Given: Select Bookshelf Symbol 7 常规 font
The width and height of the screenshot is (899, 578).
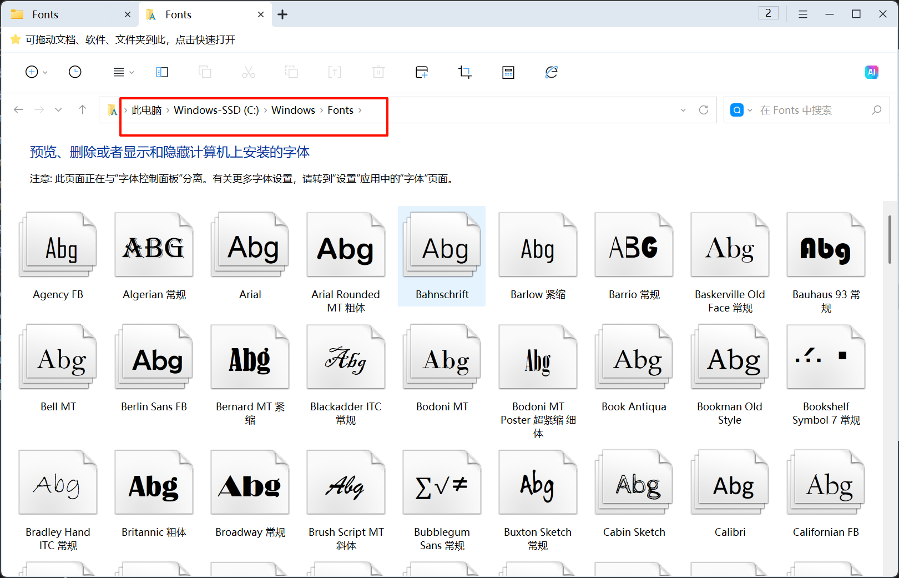Looking at the screenshot, I should point(826,375).
